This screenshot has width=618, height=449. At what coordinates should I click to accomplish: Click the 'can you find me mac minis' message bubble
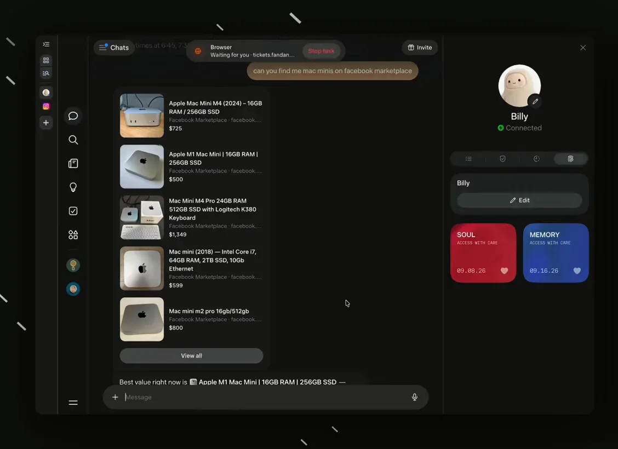click(333, 71)
